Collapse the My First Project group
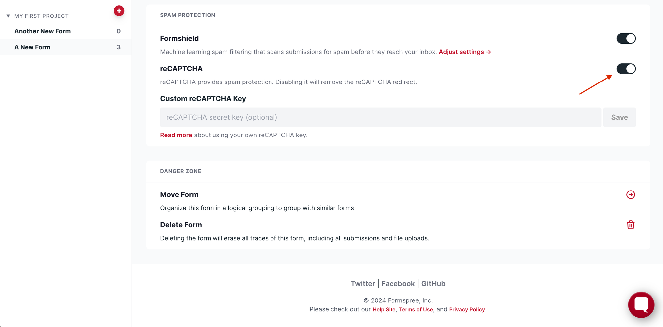Screen dimensions: 663x327 coord(8,16)
